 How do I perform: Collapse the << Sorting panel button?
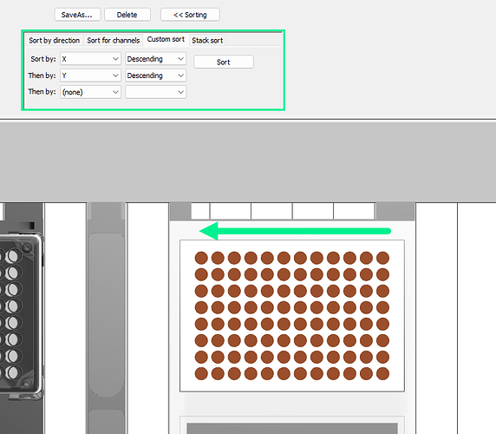190,15
